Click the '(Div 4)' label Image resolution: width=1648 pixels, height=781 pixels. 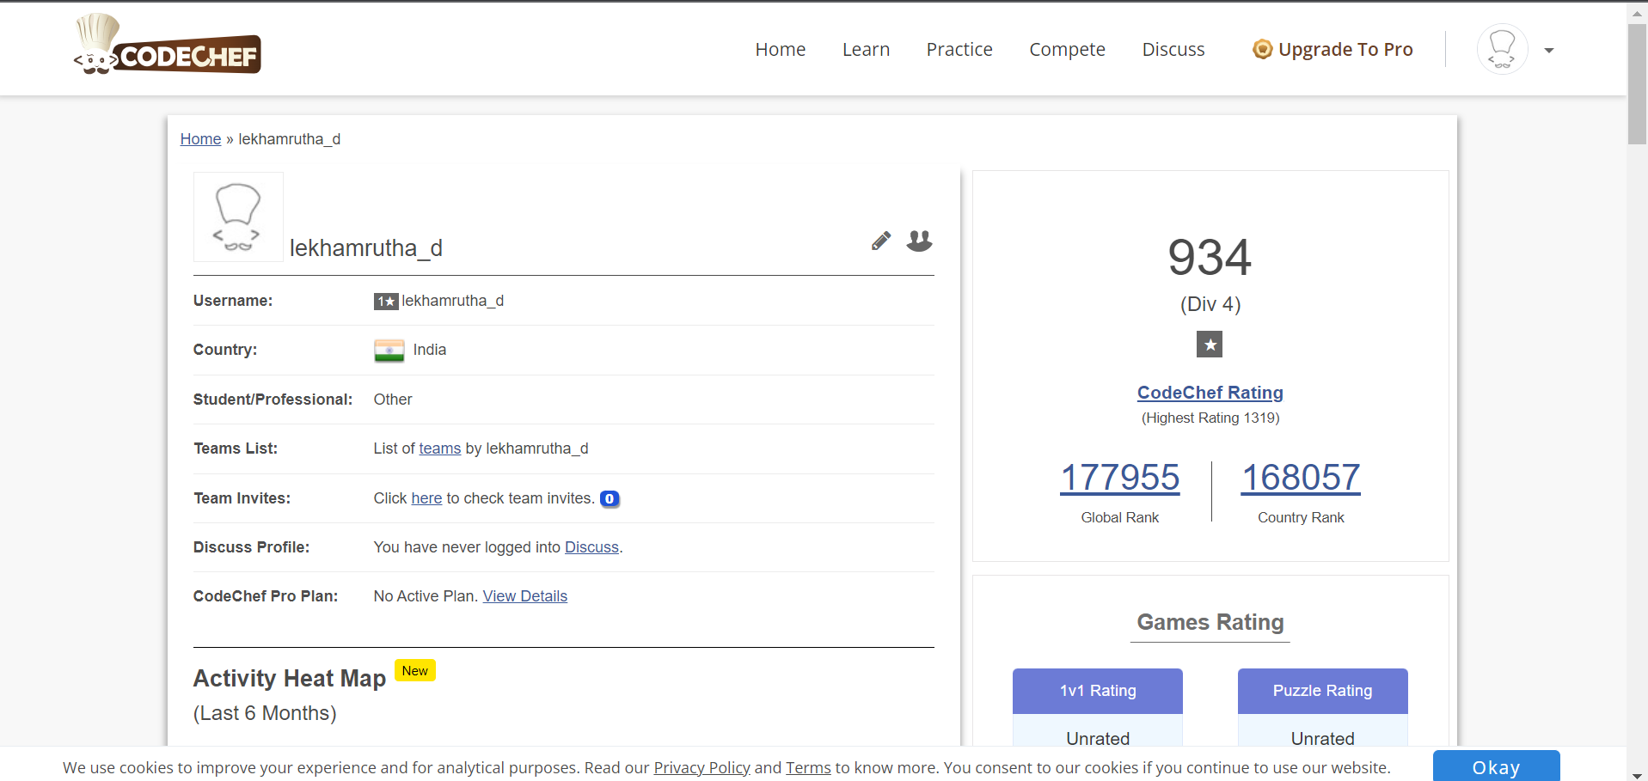pyautogui.click(x=1210, y=304)
